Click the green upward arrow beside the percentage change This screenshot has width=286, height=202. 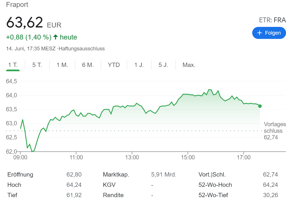pos(56,37)
